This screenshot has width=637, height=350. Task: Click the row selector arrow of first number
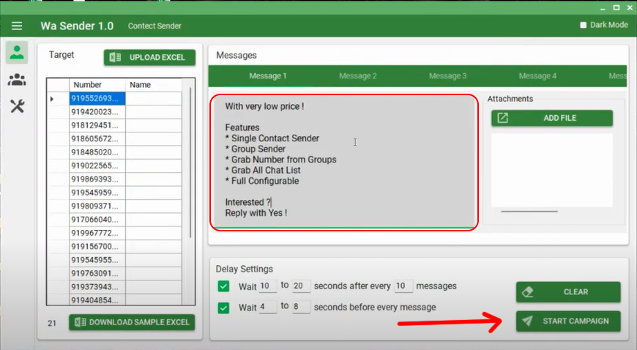pyautogui.click(x=52, y=98)
